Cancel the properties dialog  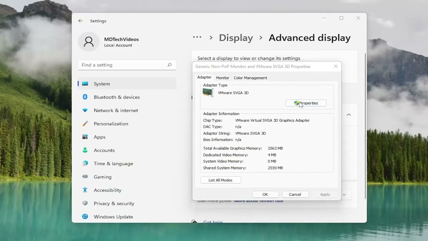pyautogui.click(x=295, y=194)
